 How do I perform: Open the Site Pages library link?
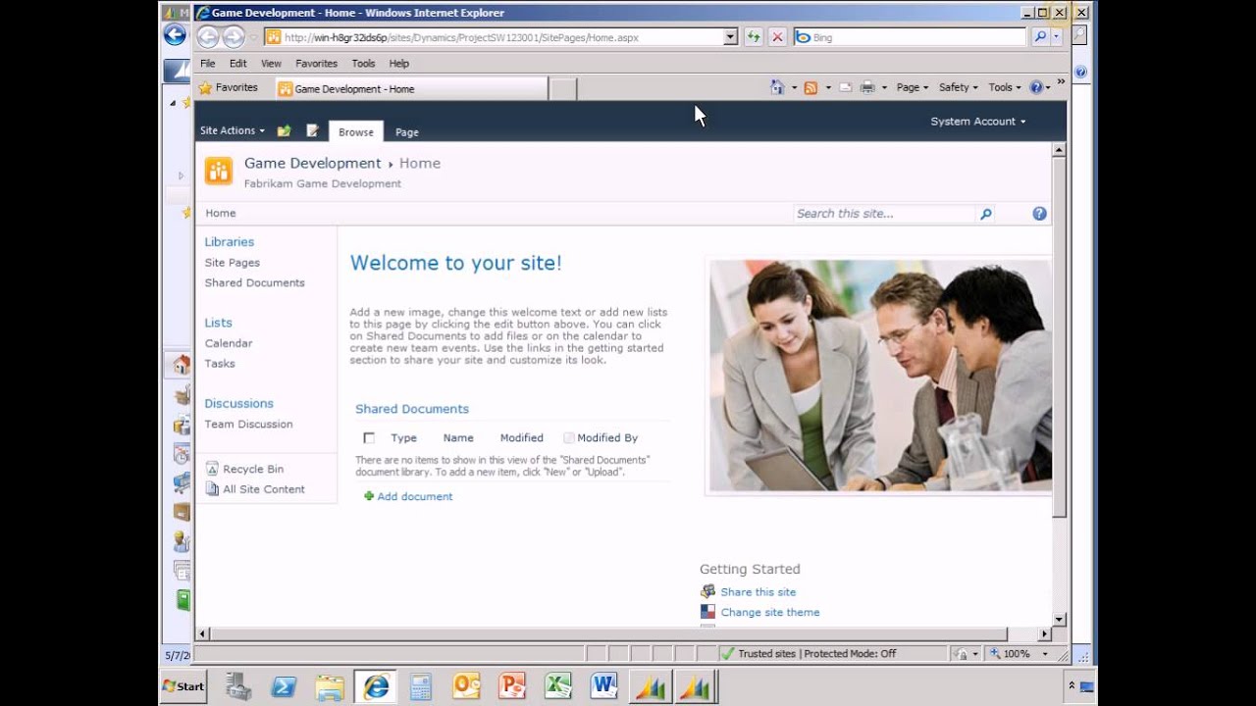tap(233, 263)
